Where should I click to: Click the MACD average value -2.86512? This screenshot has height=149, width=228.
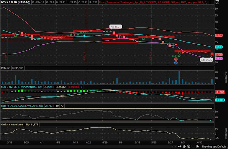[61, 87]
